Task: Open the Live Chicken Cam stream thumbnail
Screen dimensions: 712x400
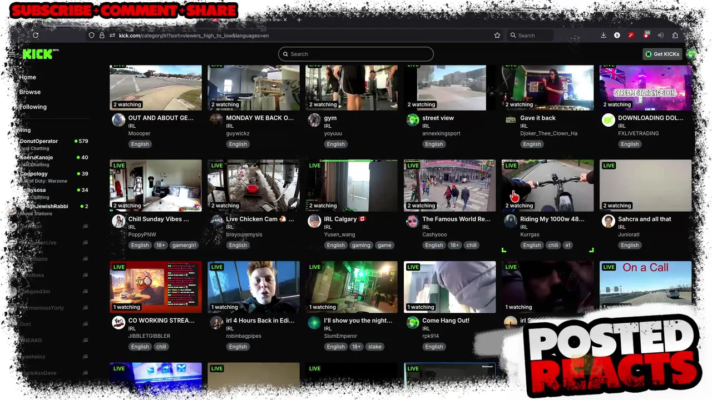Action: coord(254,186)
